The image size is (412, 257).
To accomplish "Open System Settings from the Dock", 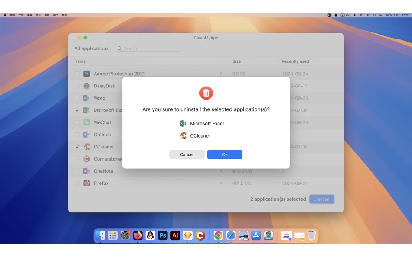I will coord(125,235).
